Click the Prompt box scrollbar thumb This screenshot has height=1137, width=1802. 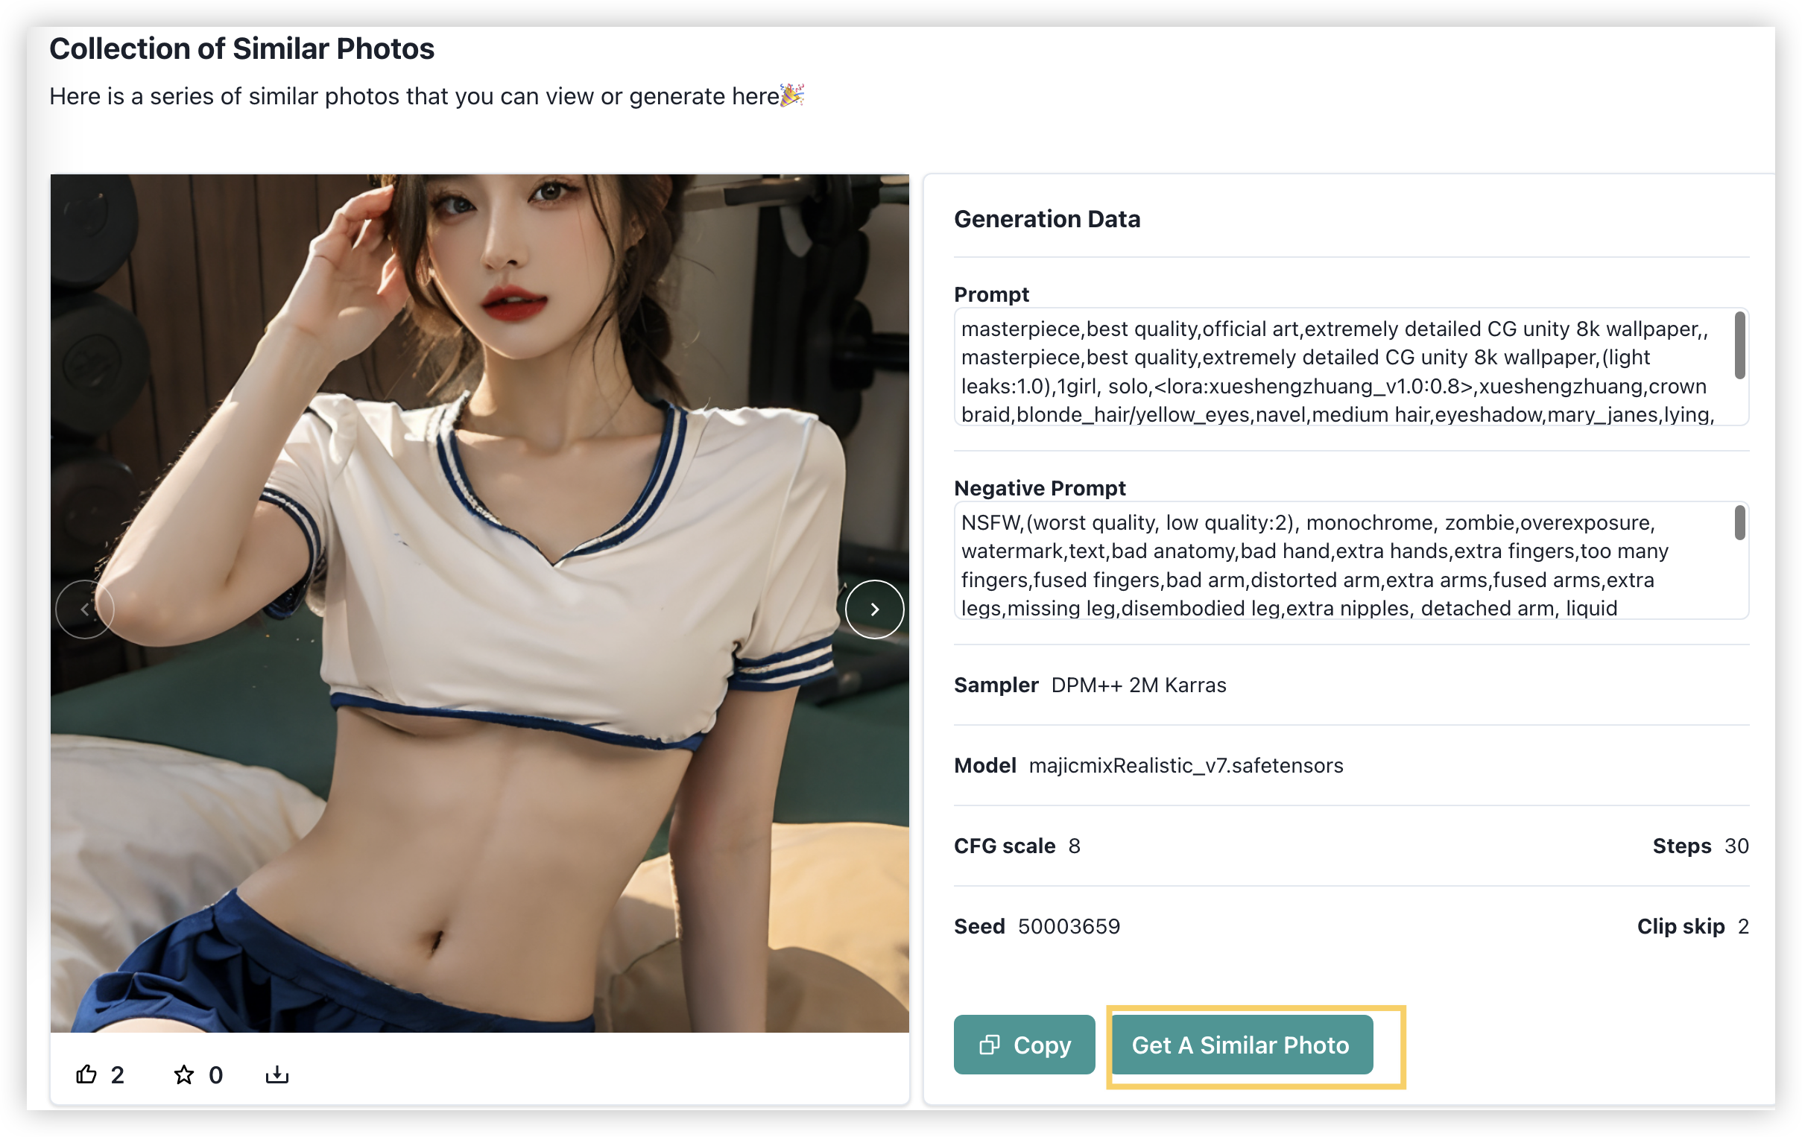click(1739, 346)
